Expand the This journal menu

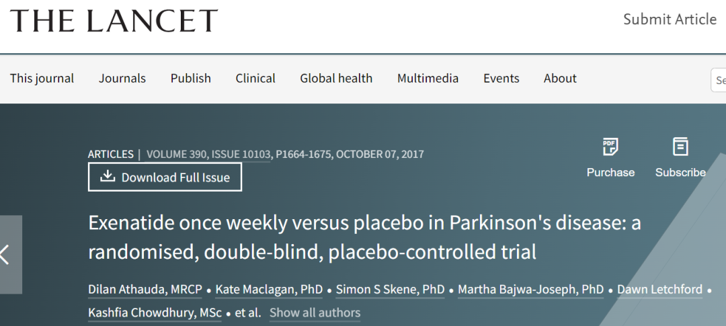pos(42,78)
